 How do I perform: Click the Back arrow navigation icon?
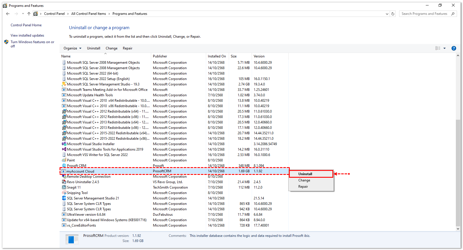pos(8,14)
